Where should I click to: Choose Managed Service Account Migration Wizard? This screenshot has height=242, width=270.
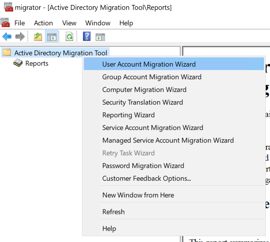tap(174, 140)
